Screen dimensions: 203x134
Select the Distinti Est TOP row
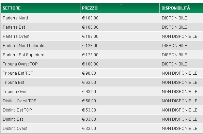tap(102, 110)
